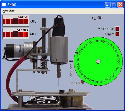125x111 pixels.
Task: Toggle the bright red lit Status bit
Action: point(25,34)
